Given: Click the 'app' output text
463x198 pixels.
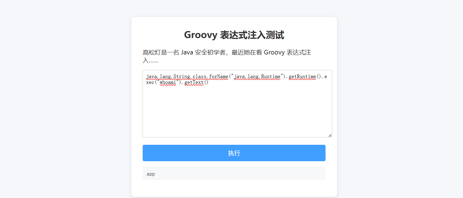Looking at the screenshot, I should point(151,174).
